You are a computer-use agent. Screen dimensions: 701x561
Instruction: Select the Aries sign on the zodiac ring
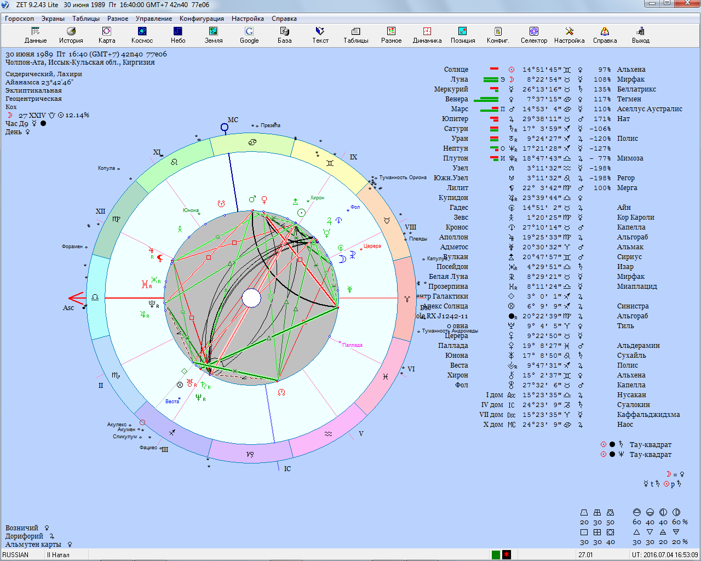406,299
